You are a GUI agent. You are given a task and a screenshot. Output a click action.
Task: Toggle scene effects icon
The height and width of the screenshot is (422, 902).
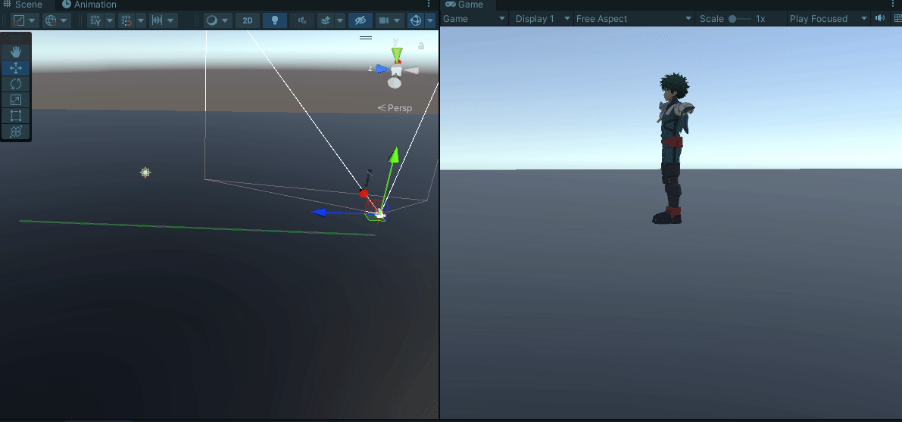click(x=326, y=20)
